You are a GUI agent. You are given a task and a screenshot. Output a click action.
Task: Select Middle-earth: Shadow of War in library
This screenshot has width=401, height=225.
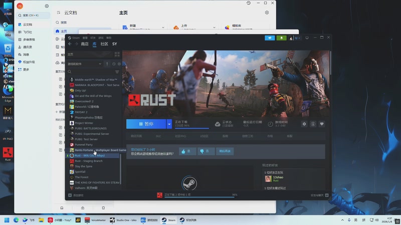(94, 79)
